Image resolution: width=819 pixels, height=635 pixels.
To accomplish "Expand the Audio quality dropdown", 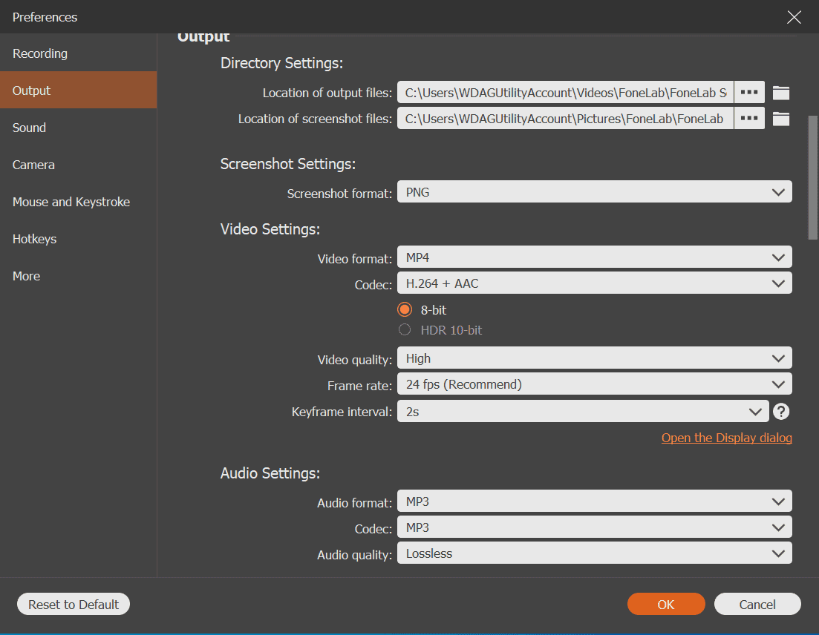I will click(x=594, y=553).
